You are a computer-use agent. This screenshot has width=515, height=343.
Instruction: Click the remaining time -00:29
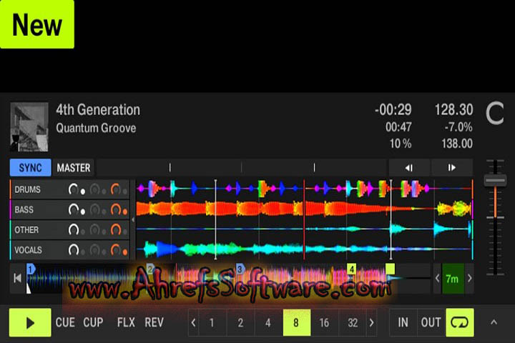(393, 109)
